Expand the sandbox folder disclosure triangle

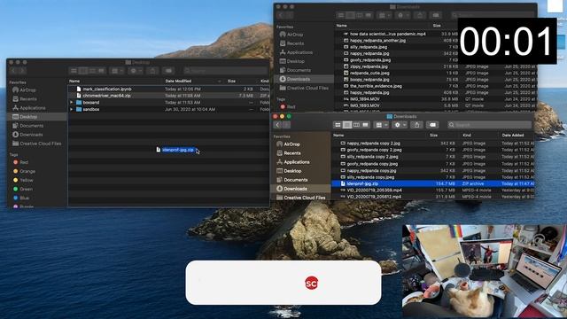(x=72, y=109)
